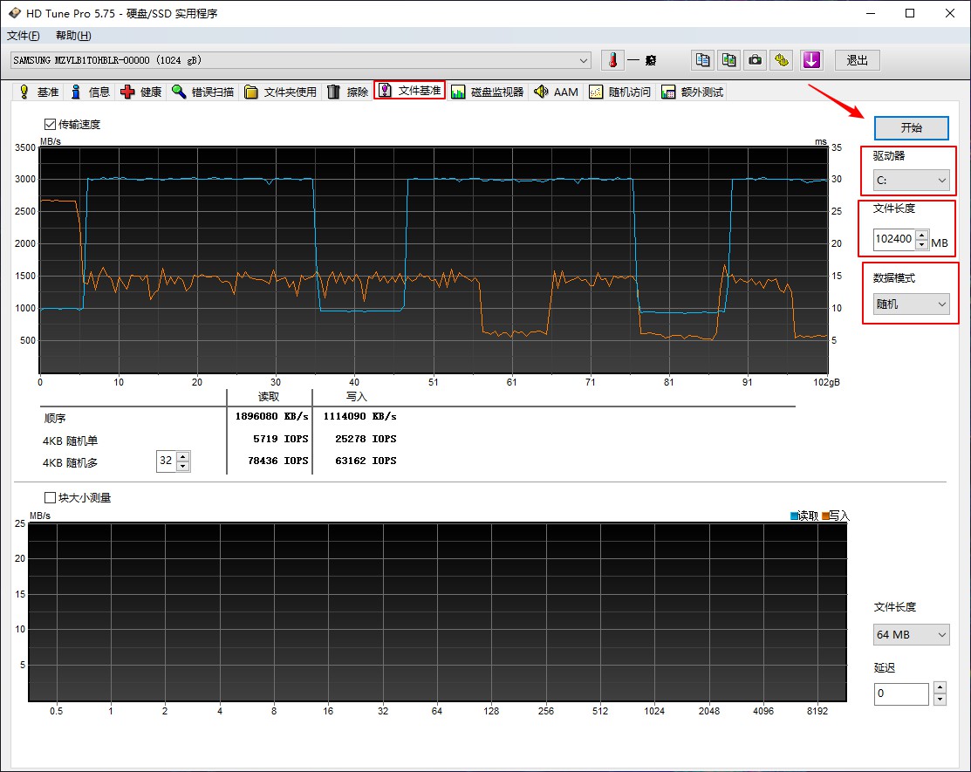Click the purple down-arrow minimize-to-tray icon

[x=811, y=60]
